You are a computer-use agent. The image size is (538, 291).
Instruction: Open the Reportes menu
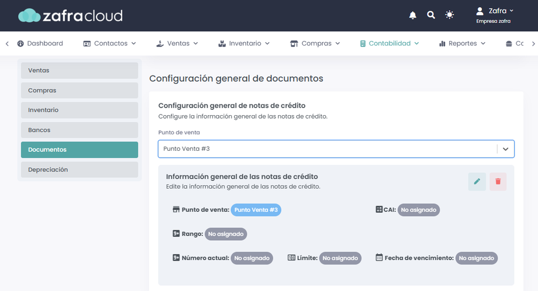(x=462, y=43)
